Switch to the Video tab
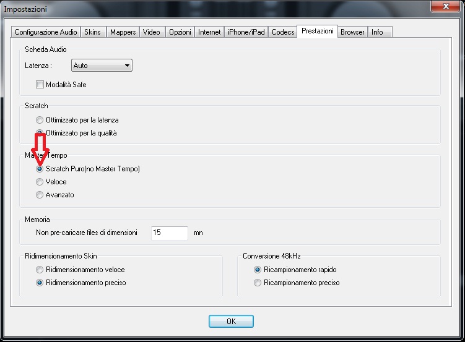 coord(152,32)
